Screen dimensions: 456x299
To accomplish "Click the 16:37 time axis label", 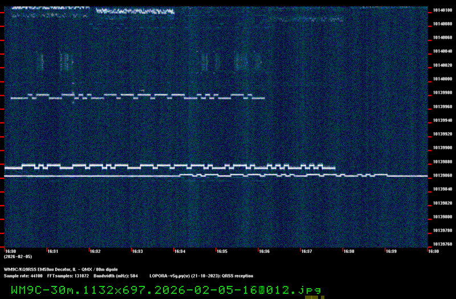I will [306, 251].
